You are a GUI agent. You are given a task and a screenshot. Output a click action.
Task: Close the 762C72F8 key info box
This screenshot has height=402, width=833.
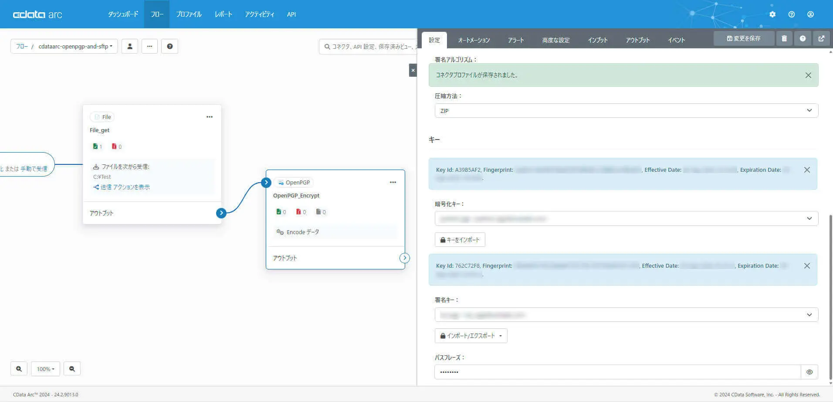click(x=807, y=266)
